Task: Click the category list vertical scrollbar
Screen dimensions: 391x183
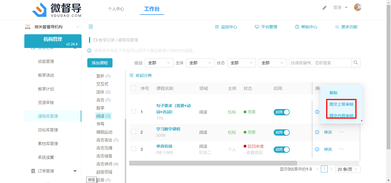Action: (125, 151)
